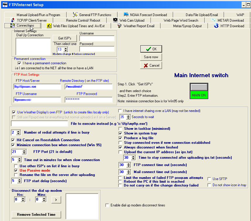This screenshot has width=251, height=221.
Task: Click the General FTP Functions tab icon
Action: pos(75,15)
